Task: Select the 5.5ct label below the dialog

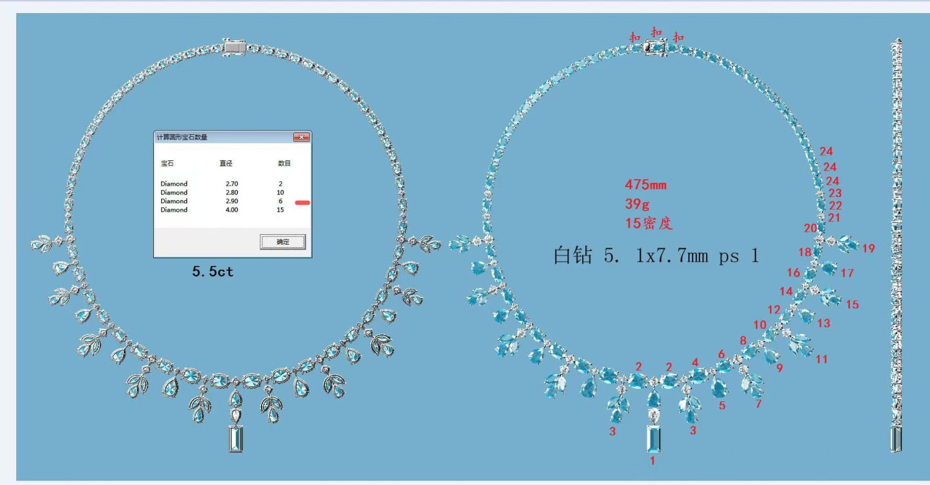Action: [x=213, y=271]
